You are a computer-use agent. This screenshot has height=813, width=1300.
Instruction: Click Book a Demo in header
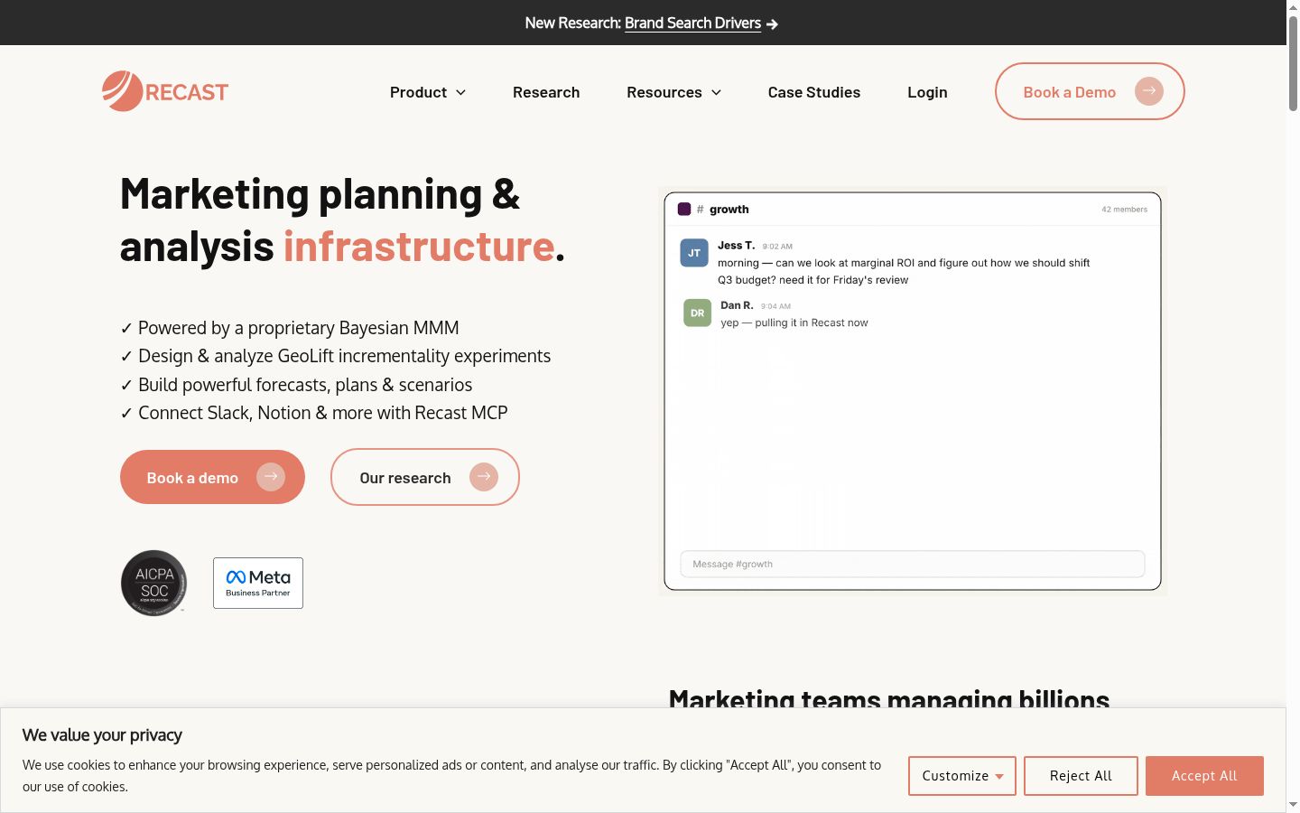(1090, 91)
